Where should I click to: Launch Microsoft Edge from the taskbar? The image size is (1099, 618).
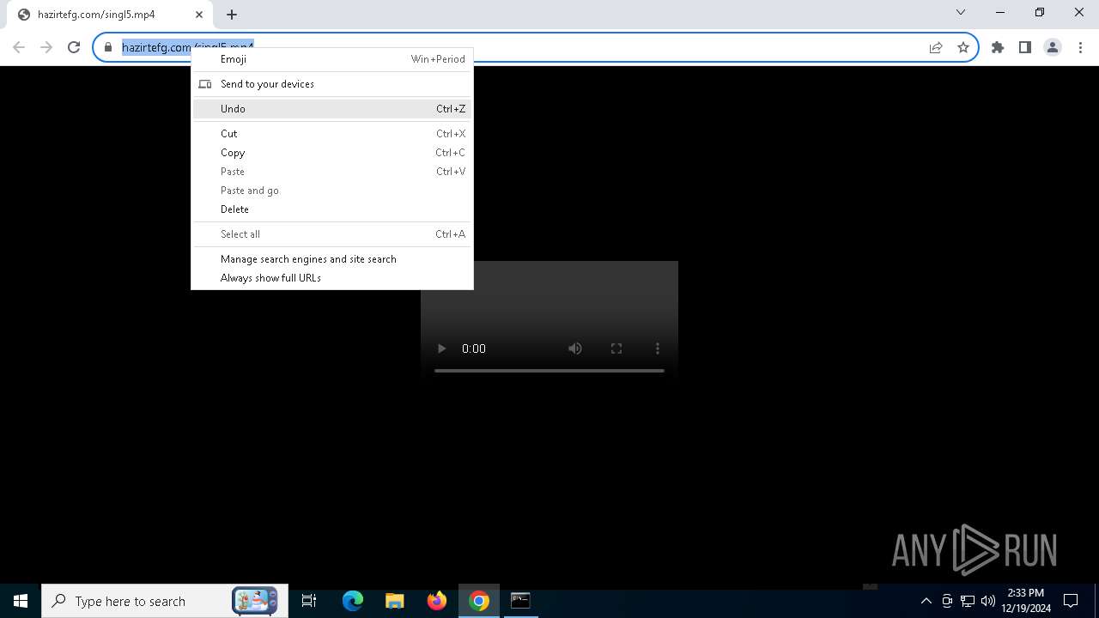(x=353, y=601)
